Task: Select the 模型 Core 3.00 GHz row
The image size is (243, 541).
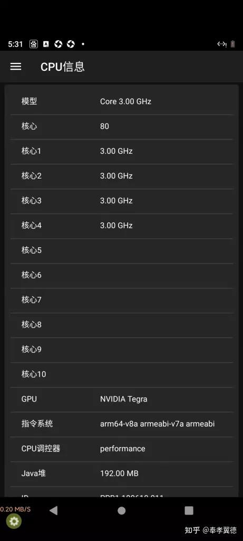Action: 121,101
